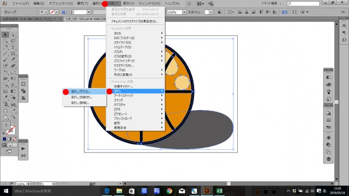Reset to default fill and stroke
This screenshot has width=349, height=196.
tap(3, 133)
